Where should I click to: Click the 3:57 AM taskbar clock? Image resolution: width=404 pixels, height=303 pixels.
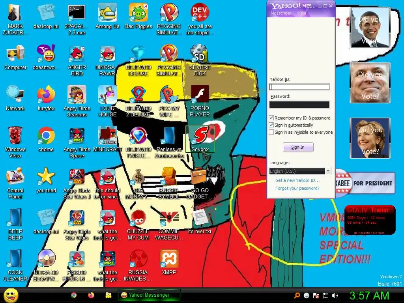369,296
